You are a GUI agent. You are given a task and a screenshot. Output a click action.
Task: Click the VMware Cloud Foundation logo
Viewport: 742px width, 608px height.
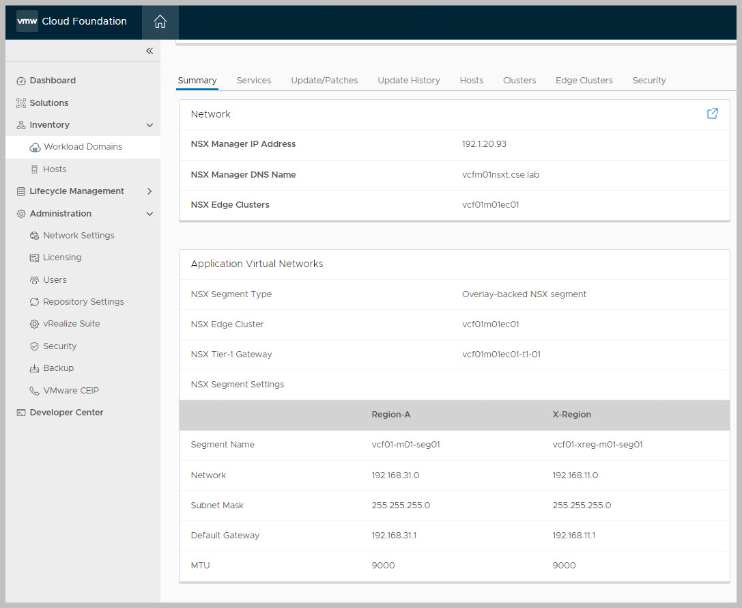coord(27,21)
